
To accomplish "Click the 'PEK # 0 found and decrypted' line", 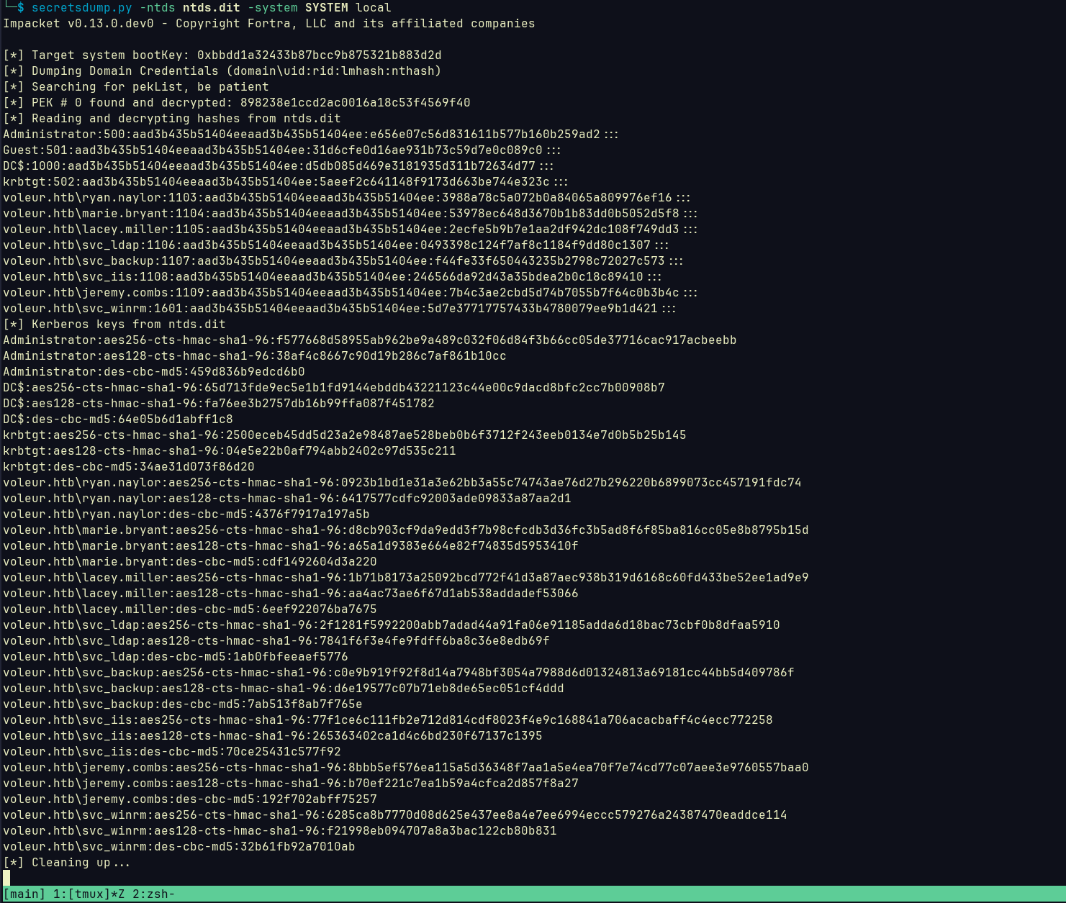I will [237, 103].
